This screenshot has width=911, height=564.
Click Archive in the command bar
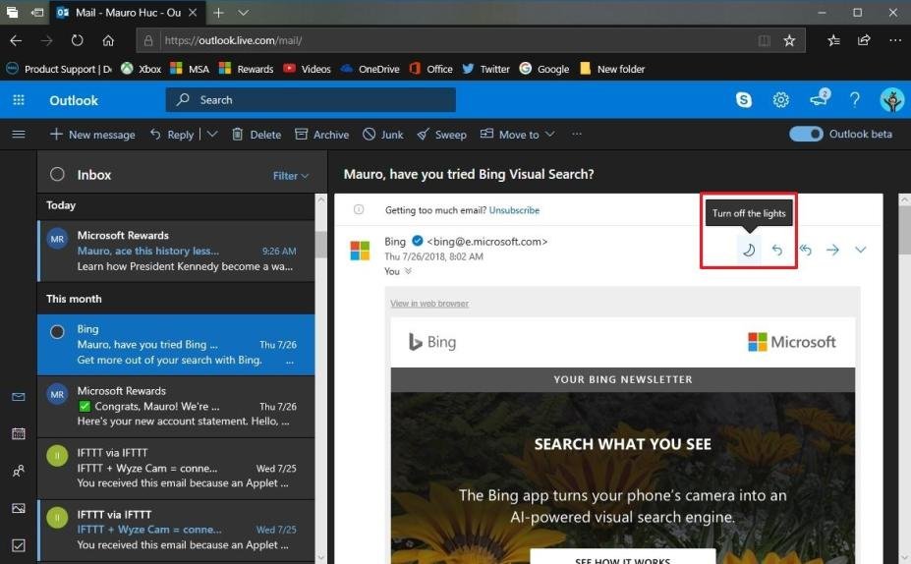pos(321,135)
